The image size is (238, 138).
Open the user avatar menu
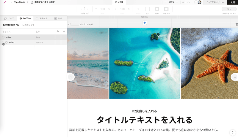pyautogui.click(x=200, y=2)
